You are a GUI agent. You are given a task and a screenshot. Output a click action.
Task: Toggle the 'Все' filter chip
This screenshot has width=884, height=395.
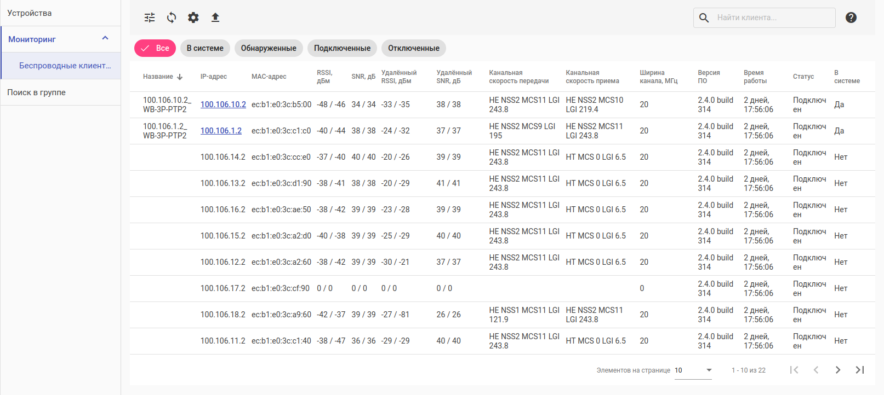pyautogui.click(x=155, y=48)
